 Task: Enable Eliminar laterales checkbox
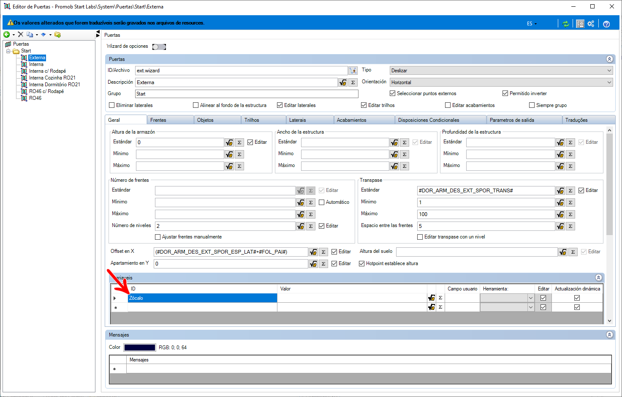112,105
